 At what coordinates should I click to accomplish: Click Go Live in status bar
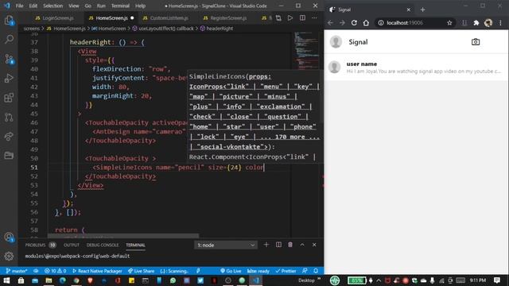[231, 271]
